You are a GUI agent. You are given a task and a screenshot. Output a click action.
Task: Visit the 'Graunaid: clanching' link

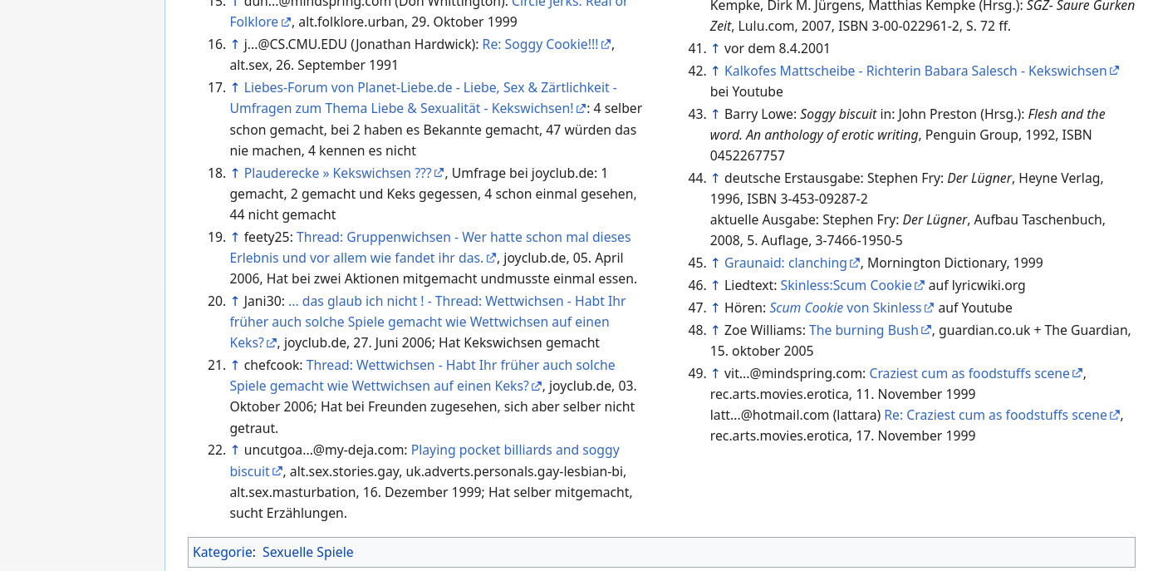click(x=792, y=263)
